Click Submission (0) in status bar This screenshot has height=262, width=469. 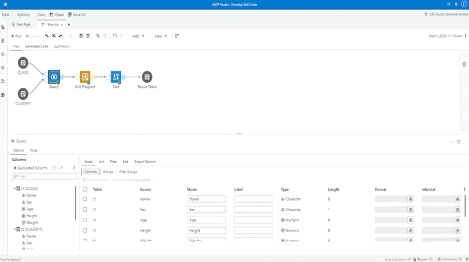[x=449, y=259]
